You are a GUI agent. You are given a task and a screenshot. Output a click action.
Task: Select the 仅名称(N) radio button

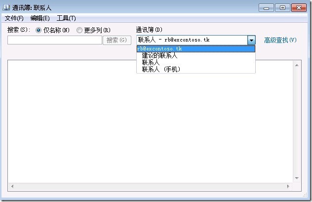coord(39,30)
